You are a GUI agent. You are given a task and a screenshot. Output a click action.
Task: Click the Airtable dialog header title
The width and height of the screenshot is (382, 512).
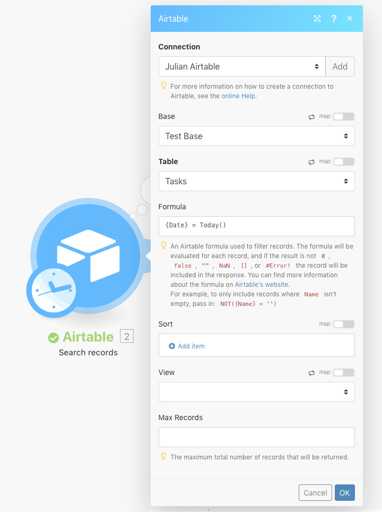pos(173,19)
